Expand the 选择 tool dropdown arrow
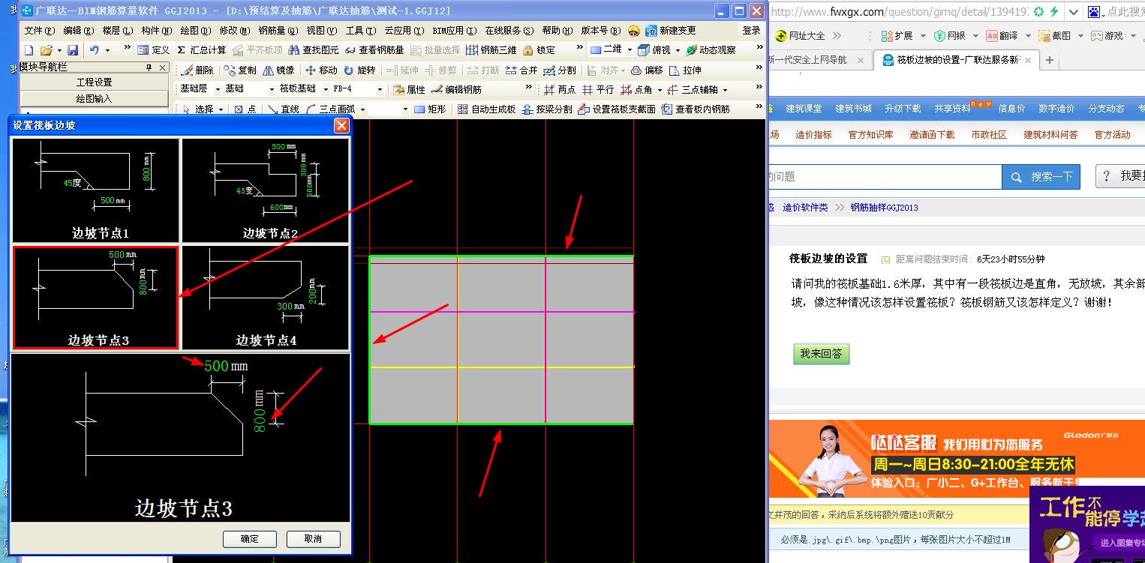Viewport: 1145px width, 563px height. pos(221,109)
